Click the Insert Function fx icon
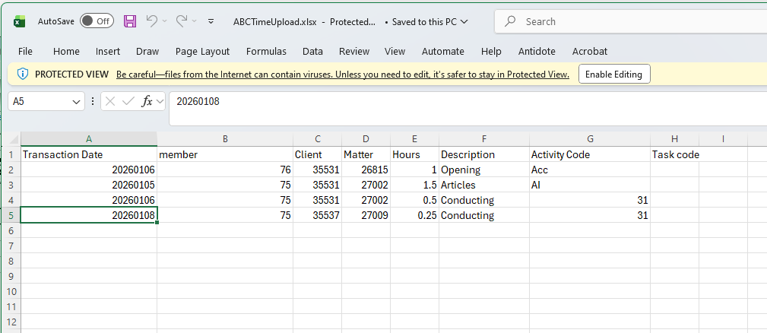Viewport: 767px width, 333px height. [x=147, y=102]
